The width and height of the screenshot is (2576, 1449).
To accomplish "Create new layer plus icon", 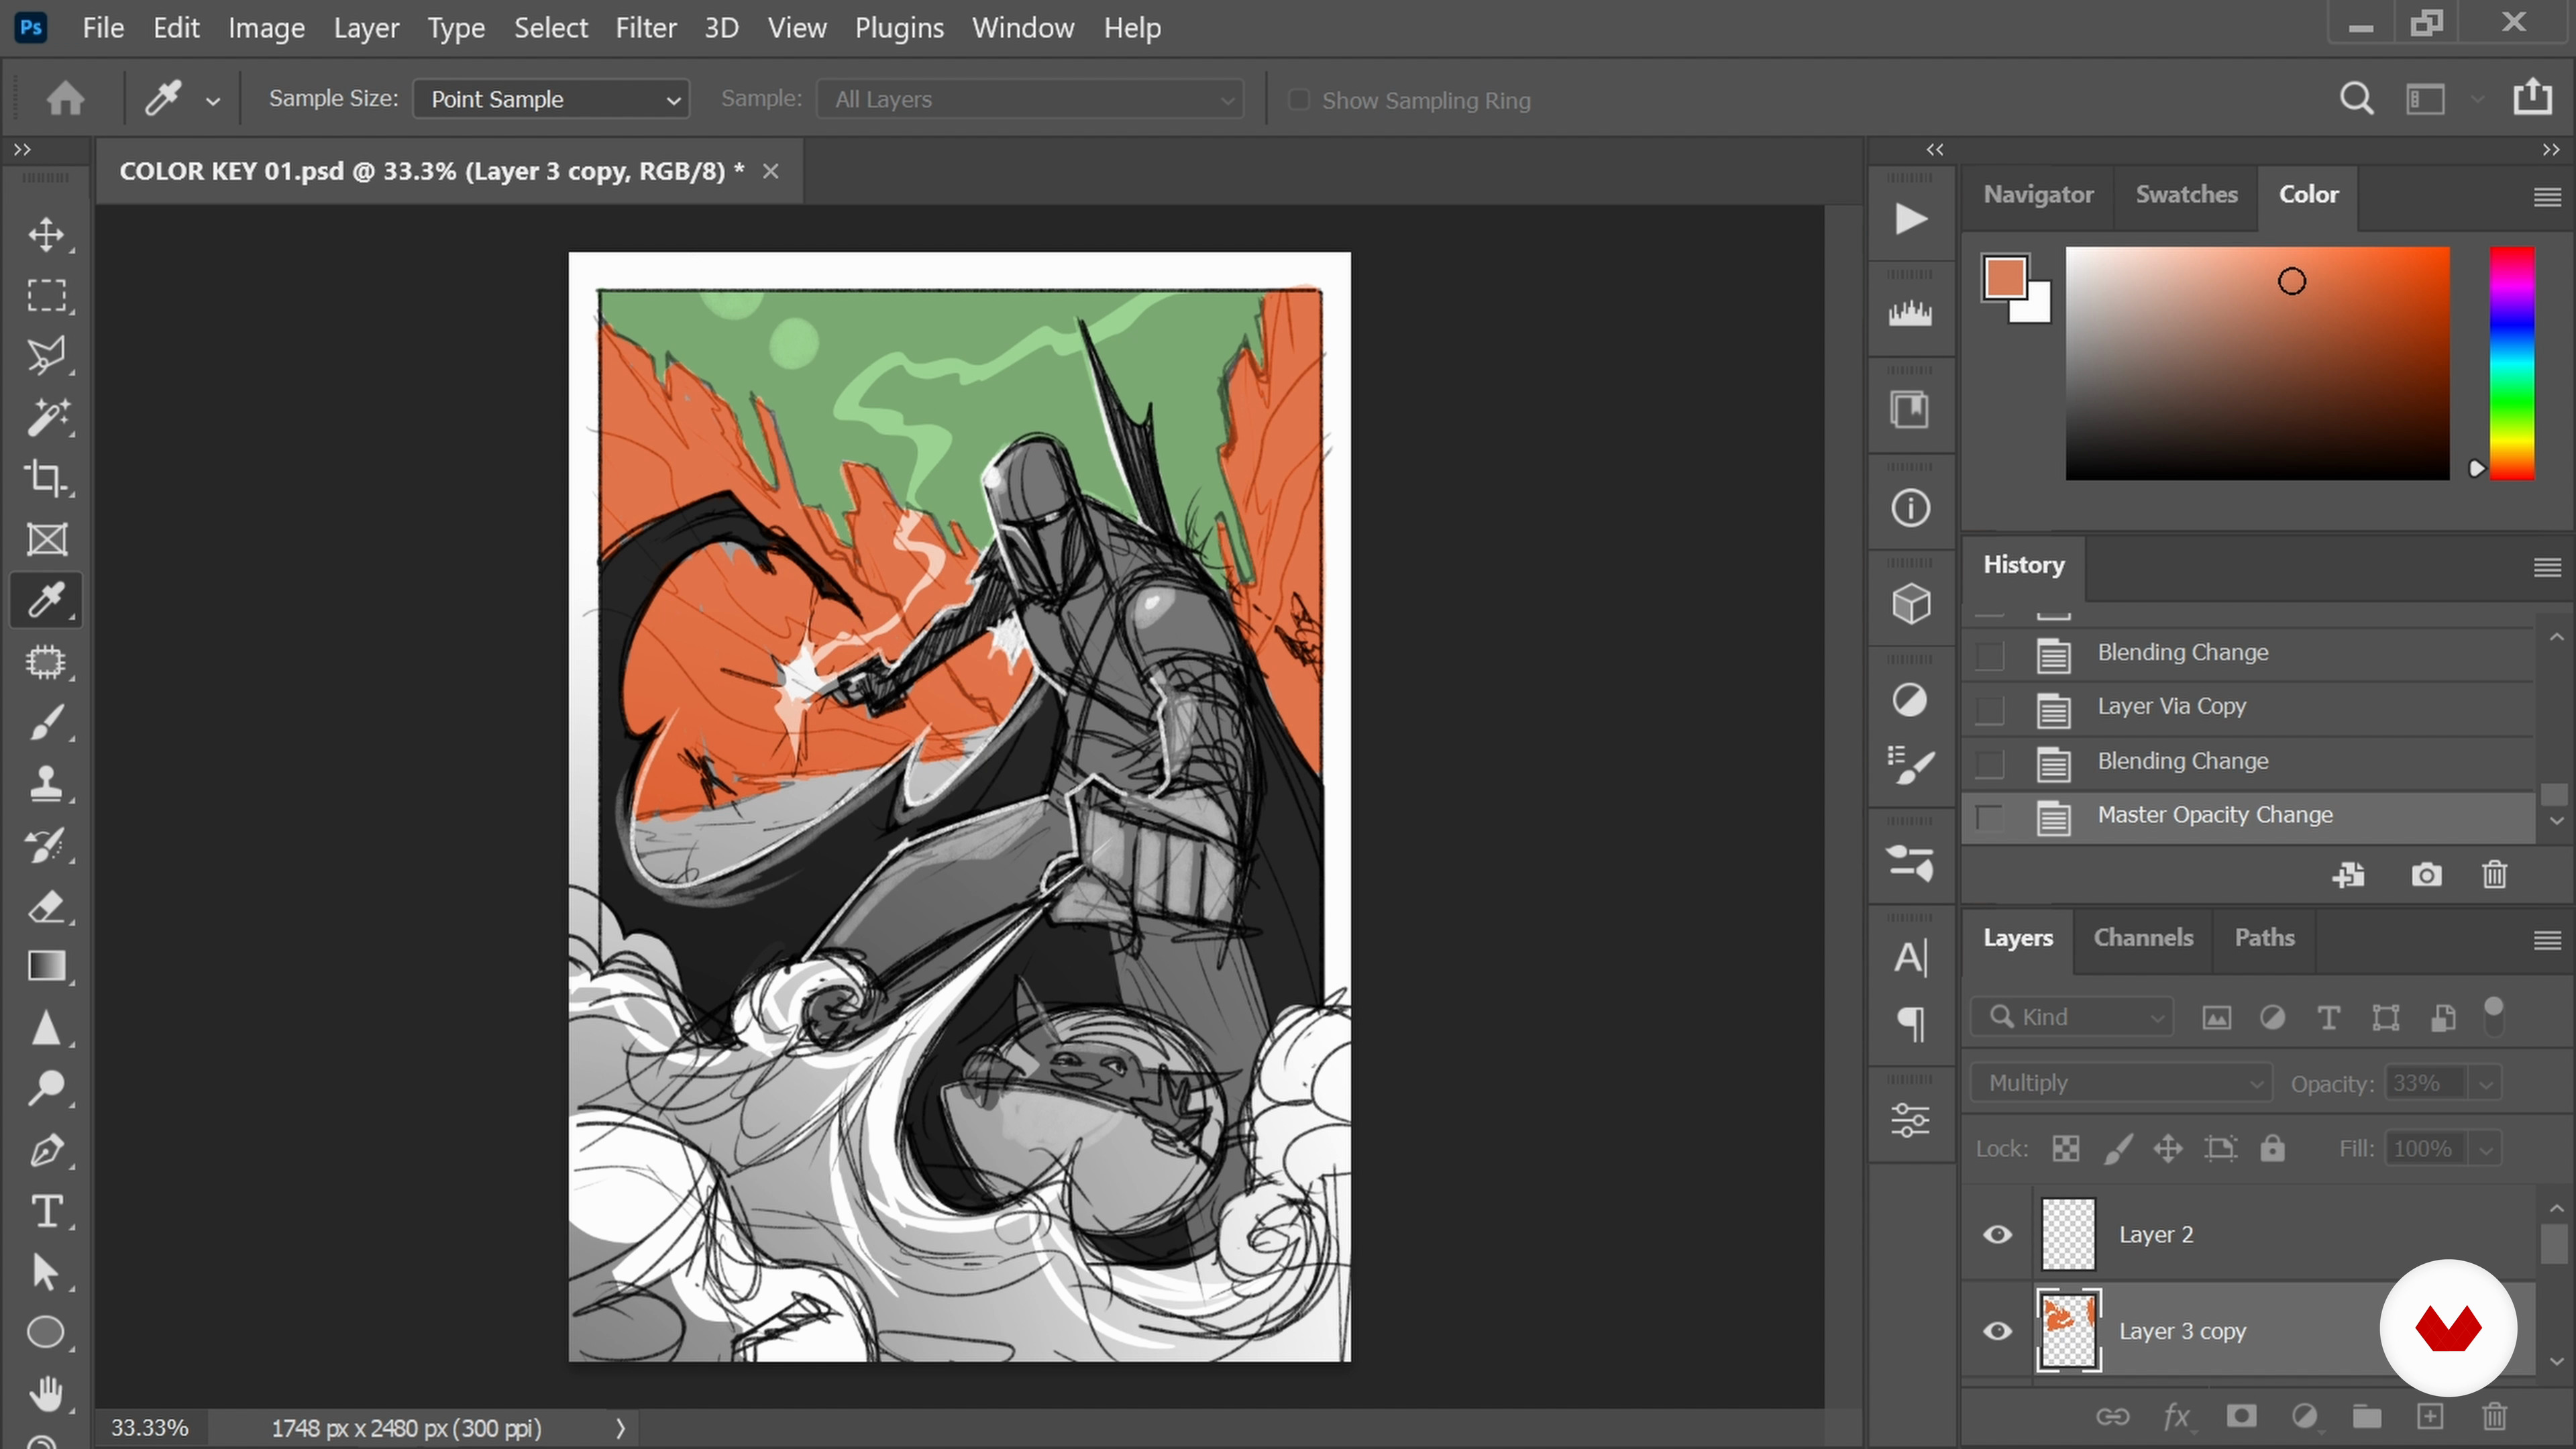I will pos(2430,1416).
